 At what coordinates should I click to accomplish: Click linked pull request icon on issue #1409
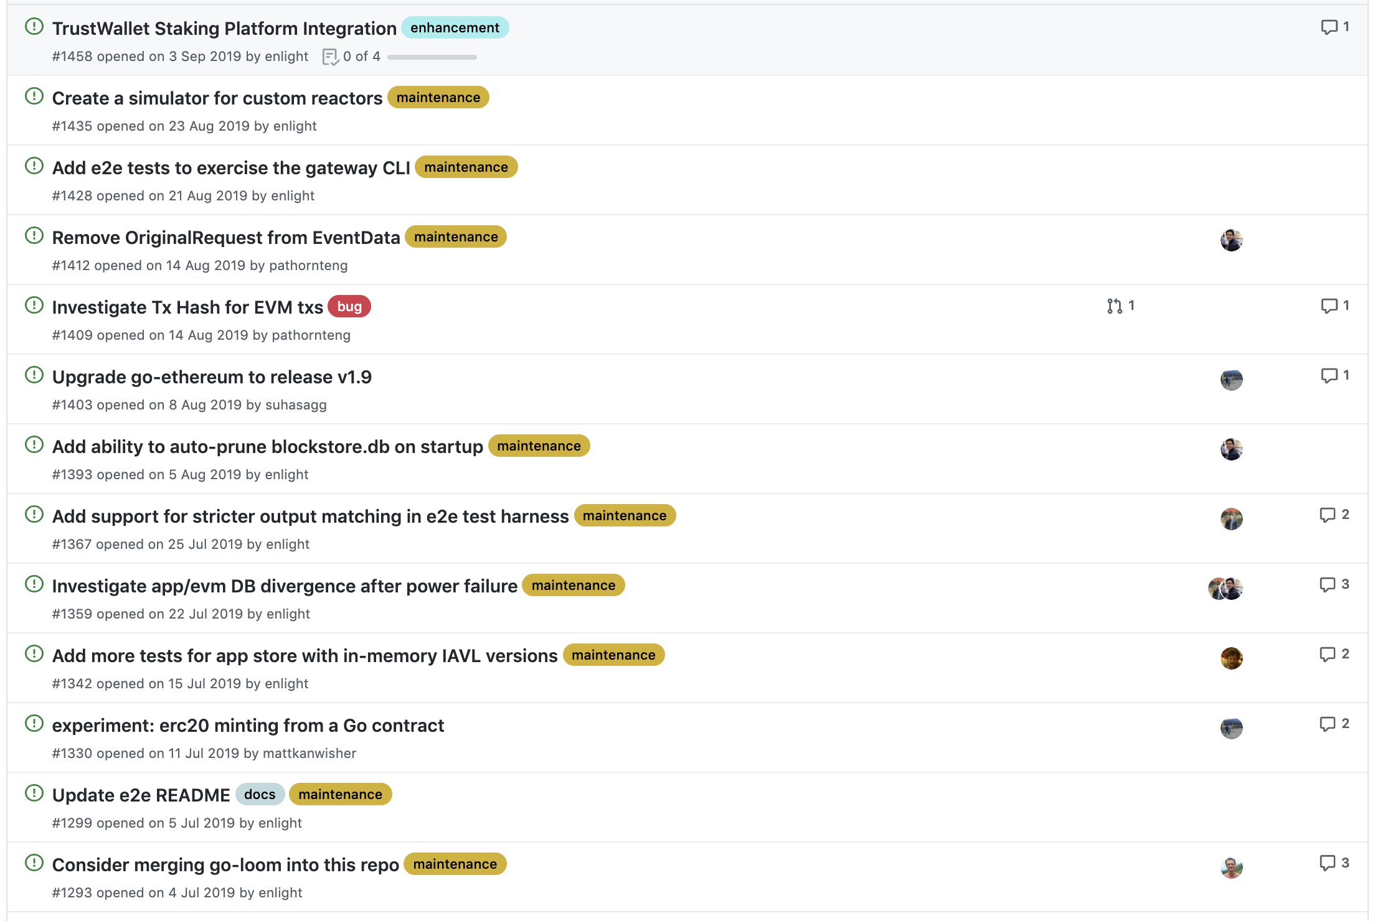coord(1114,306)
